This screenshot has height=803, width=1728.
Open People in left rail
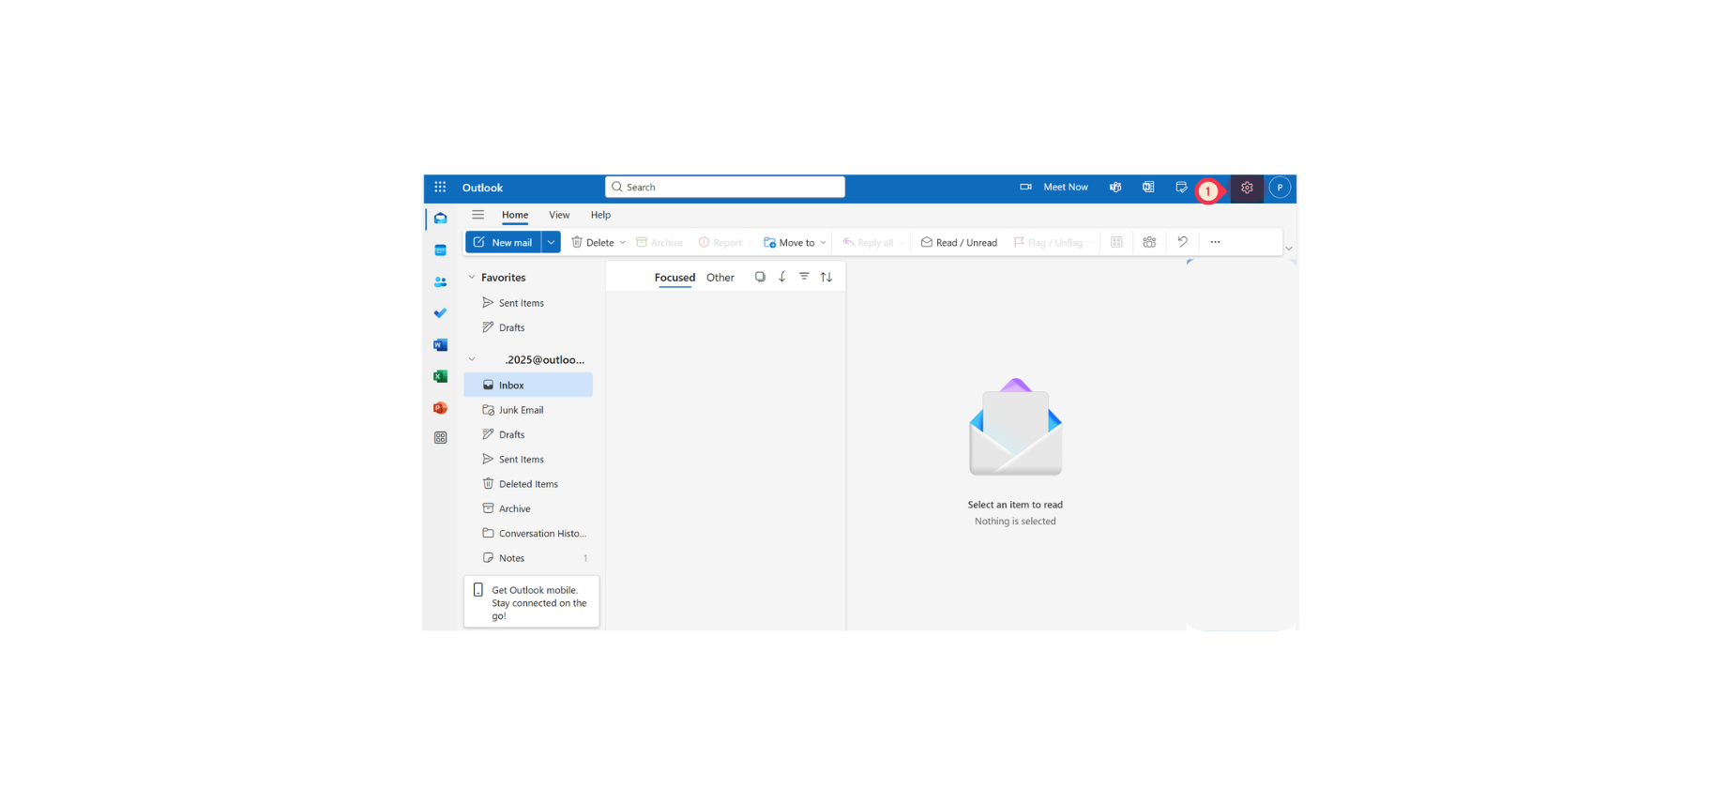point(440,282)
